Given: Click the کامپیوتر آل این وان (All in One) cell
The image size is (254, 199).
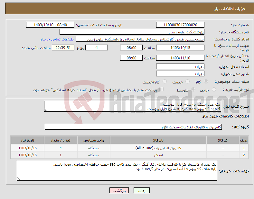Looking at the screenshot, I should 158,148.
